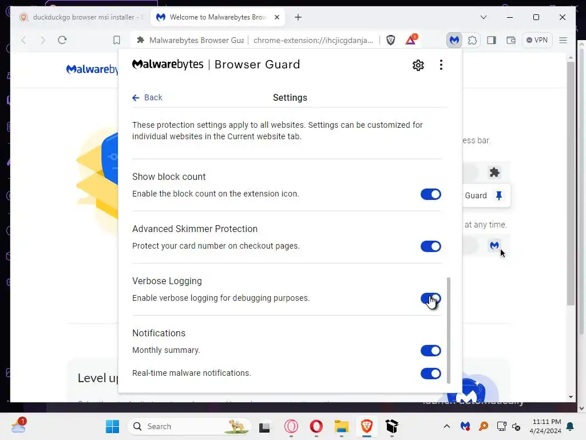This screenshot has height=440, width=586.
Task: Navigate back in browser history
Action: pos(23,40)
